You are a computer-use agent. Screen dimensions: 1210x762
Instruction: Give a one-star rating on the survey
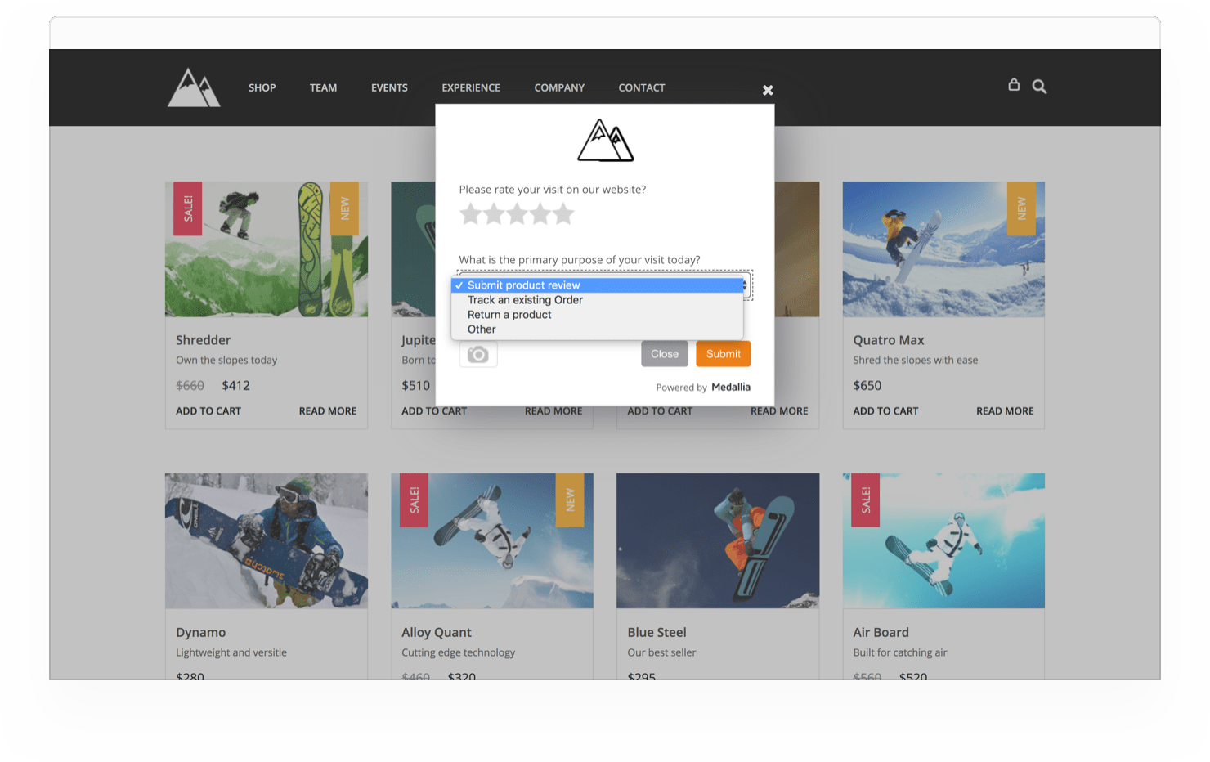pos(471,213)
